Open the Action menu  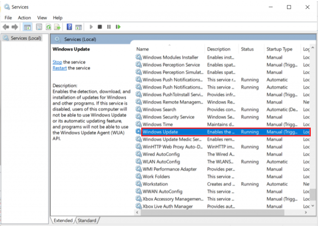(24, 17)
